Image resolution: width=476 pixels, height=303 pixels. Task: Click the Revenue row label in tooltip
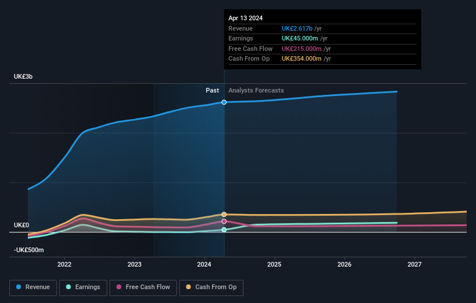tap(241, 28)
